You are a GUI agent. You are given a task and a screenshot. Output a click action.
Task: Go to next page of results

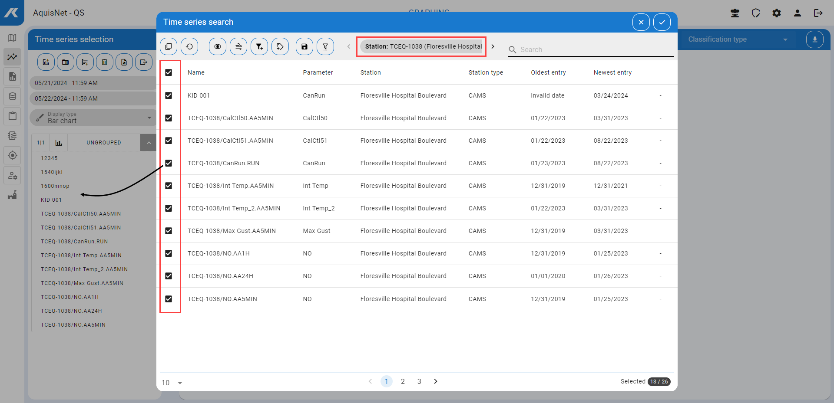pyautogui.click(x=436, y=381)
